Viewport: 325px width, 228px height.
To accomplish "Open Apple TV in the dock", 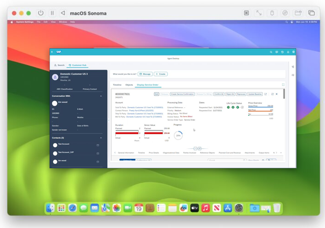I will click(195, 208).
